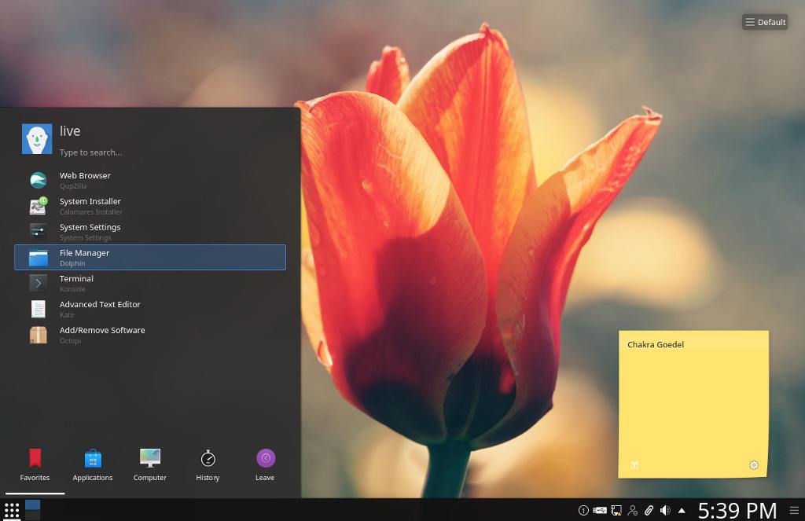
Task: Click the application launcher icon in the taskbar
Action: pos(12,510)
